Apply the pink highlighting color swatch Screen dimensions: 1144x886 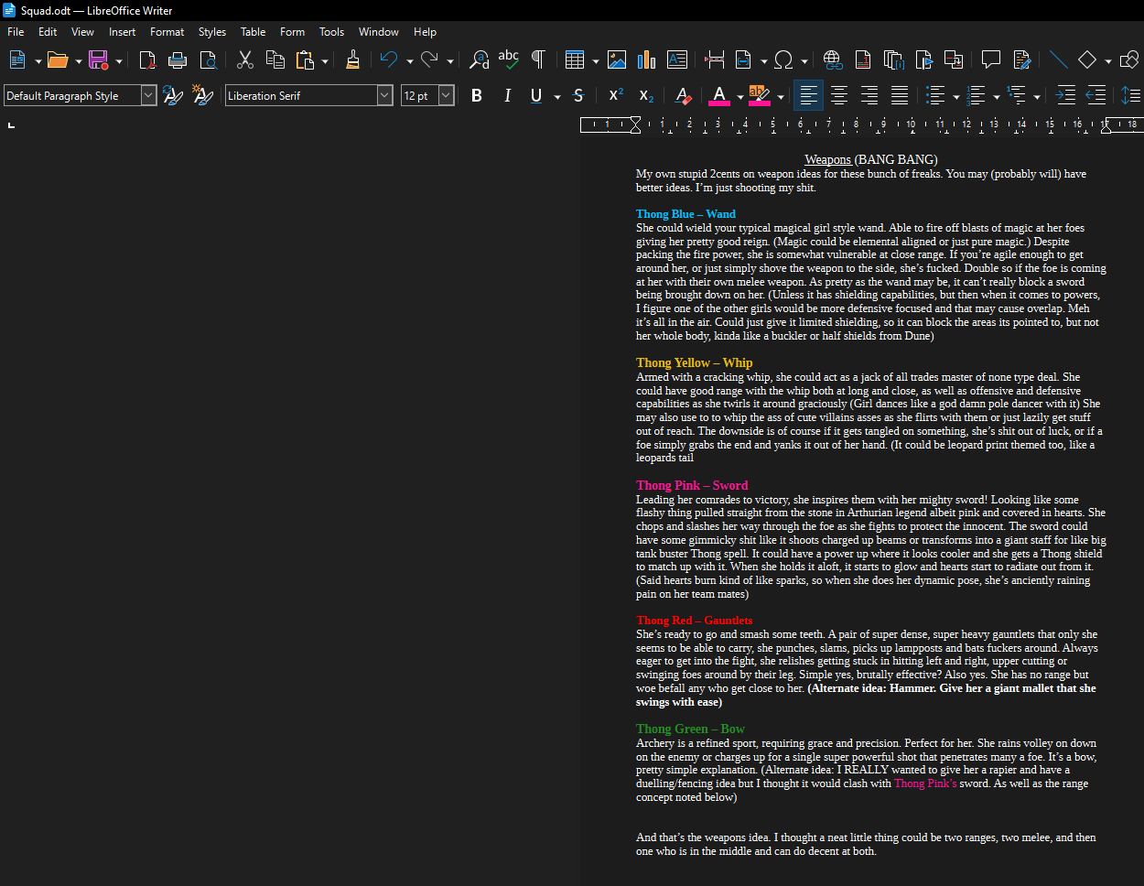coord(760,95)
